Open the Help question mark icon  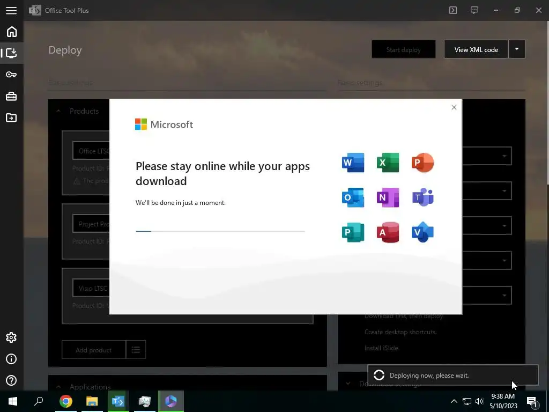tap(11, 380)
